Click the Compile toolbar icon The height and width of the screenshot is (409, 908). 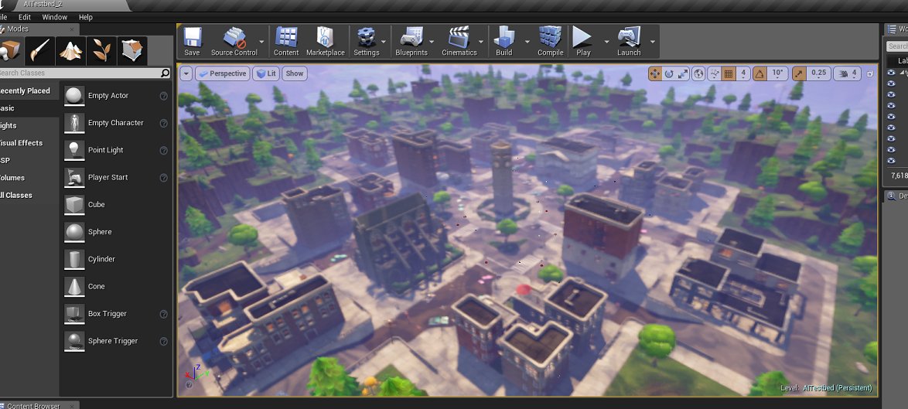[x=550, y=41]
